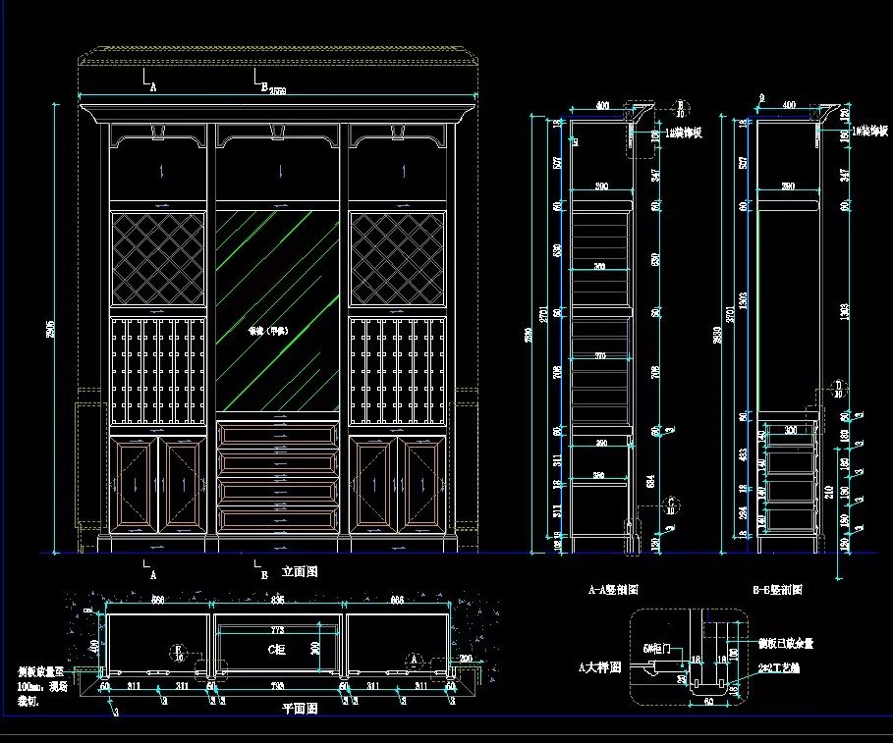The image size is (893, 743).
Task: Click section mark B above the elevation
Action: coord(261,80)
